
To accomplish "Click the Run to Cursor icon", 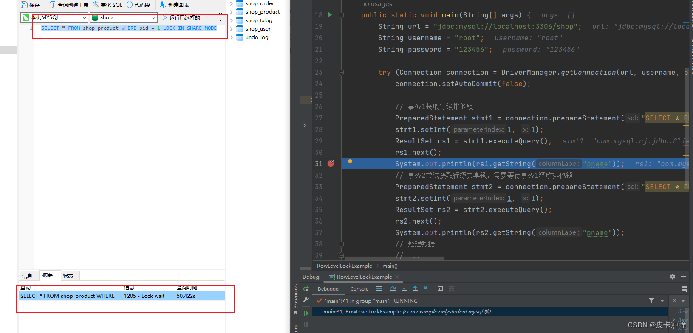I will (x=427, y=289).
